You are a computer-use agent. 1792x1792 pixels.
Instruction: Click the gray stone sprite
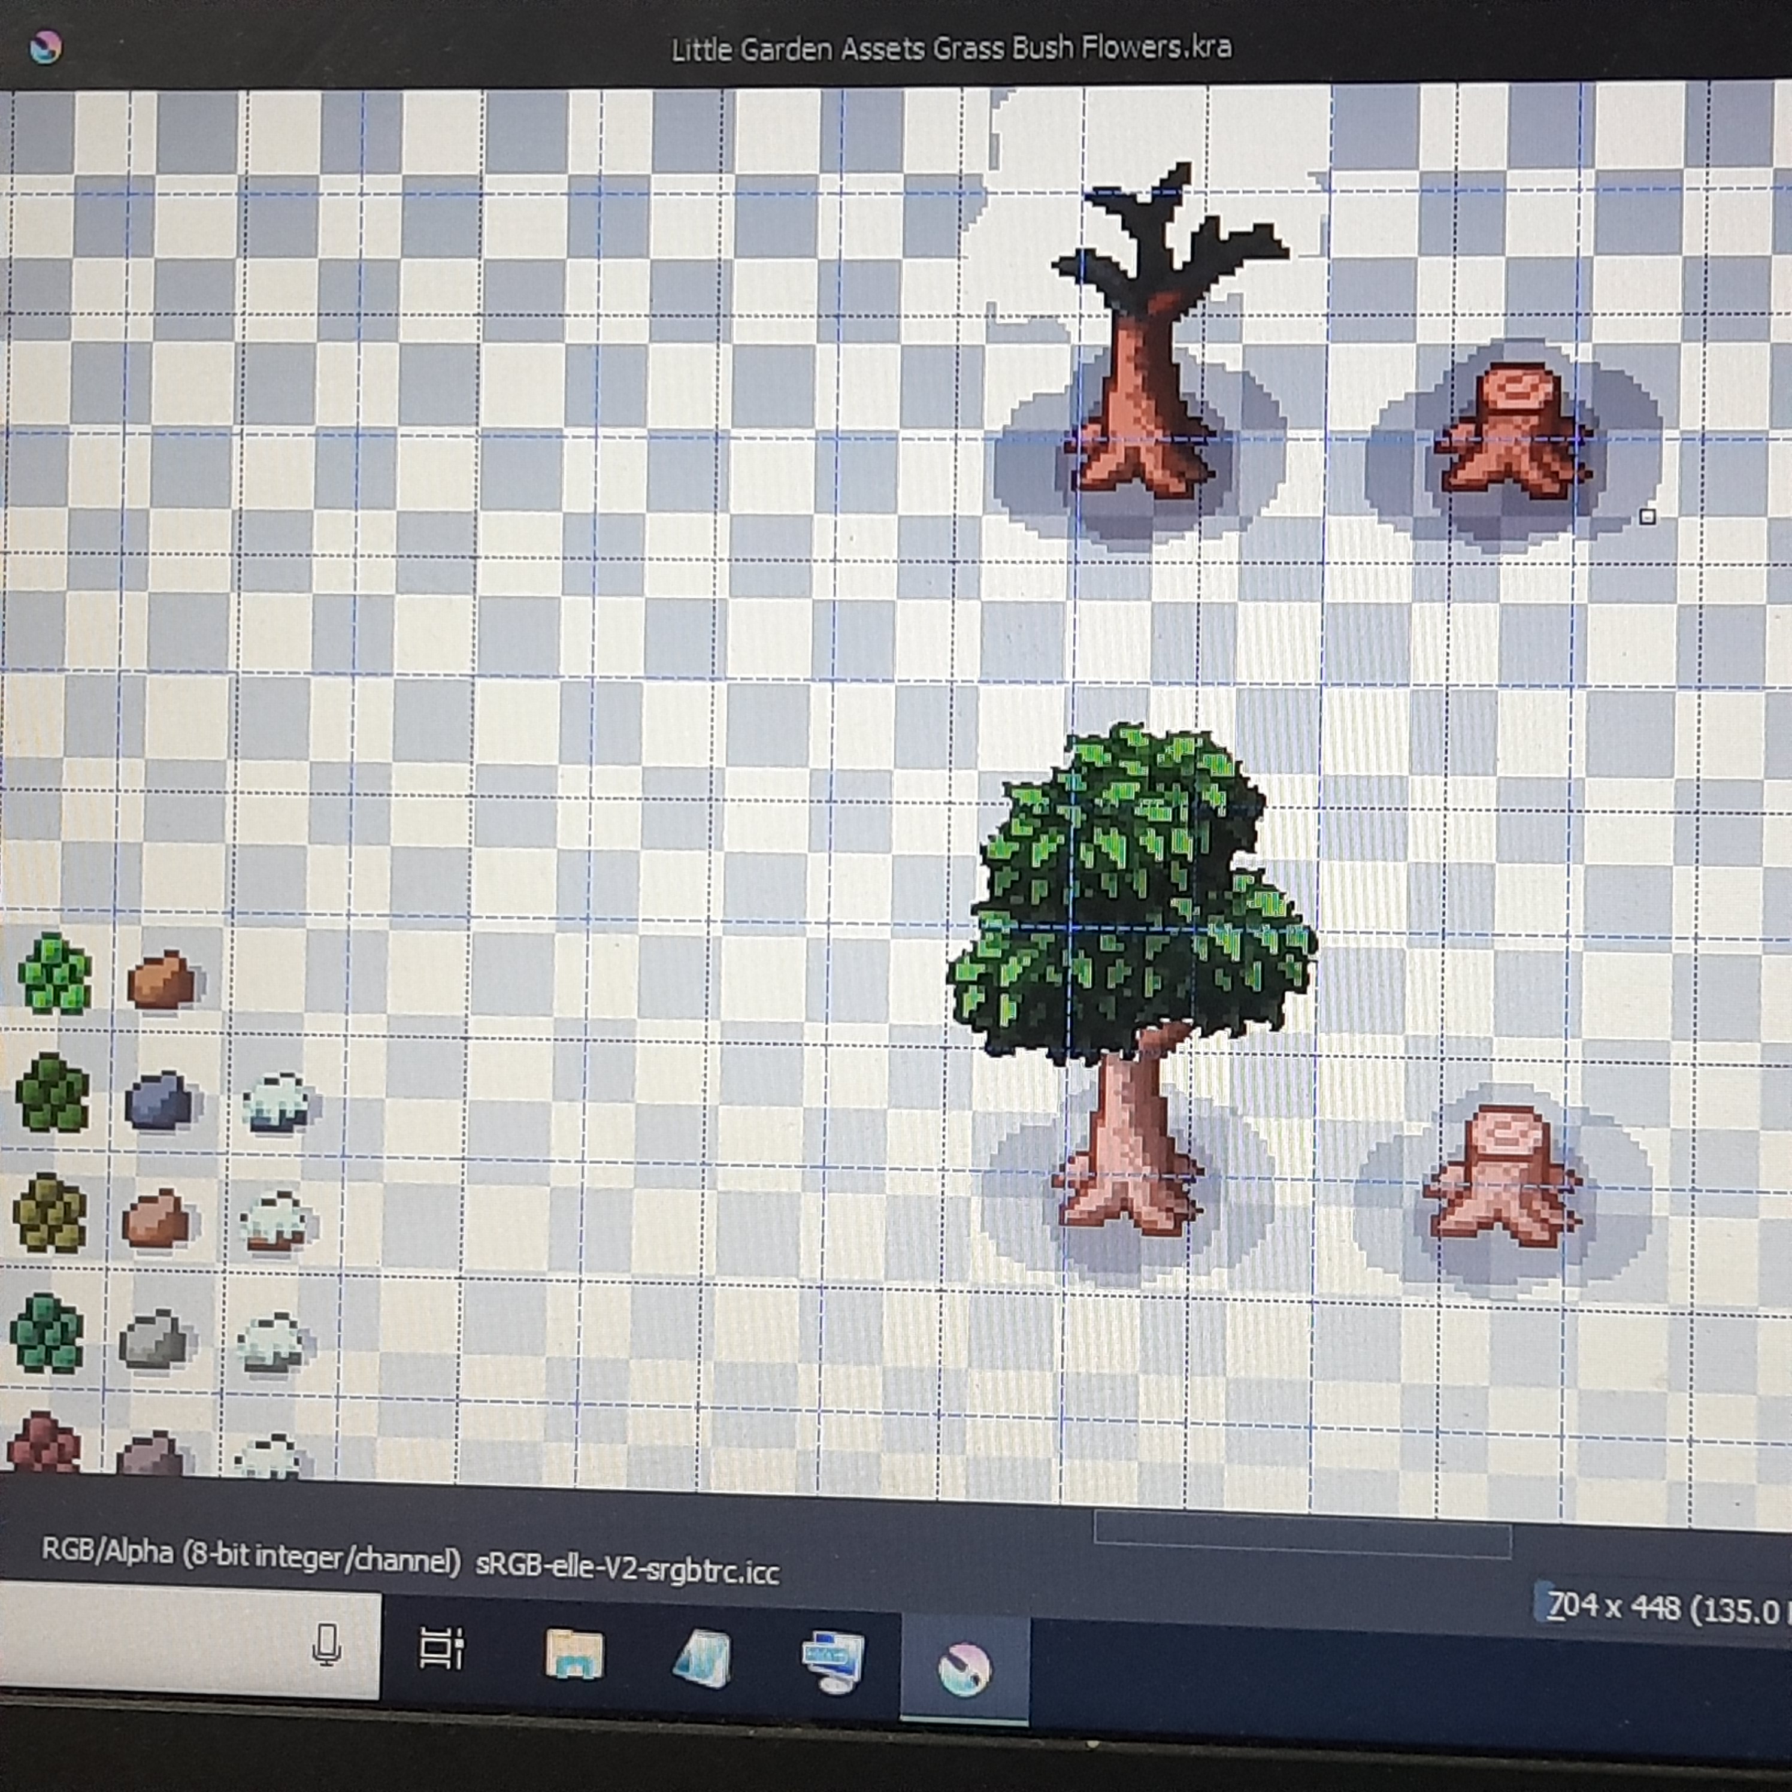(154, 1339)
